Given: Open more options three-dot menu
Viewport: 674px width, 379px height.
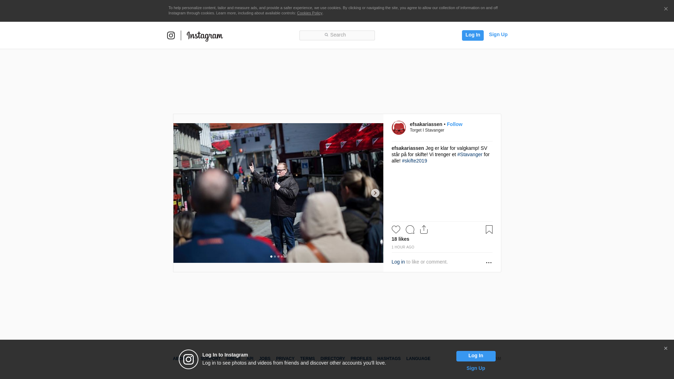Looking at the screenshot, I should coord(489,262).
